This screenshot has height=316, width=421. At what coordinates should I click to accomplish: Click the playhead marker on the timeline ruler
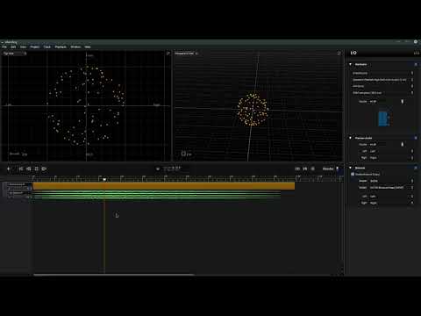(x=104, y=179)
